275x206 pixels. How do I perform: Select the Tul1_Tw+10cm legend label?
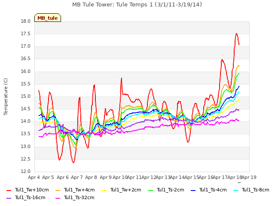32,190
